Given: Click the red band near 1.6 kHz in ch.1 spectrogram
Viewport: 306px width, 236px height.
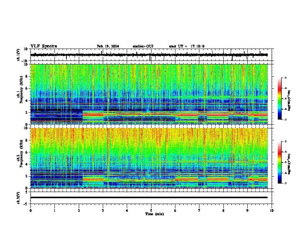Looking at the screenshot, I should tap(175, 115).
